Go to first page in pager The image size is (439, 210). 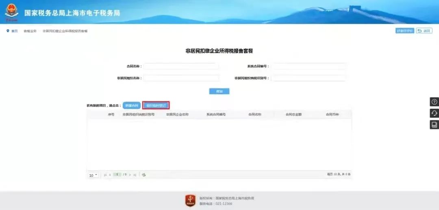coord(105,175)
